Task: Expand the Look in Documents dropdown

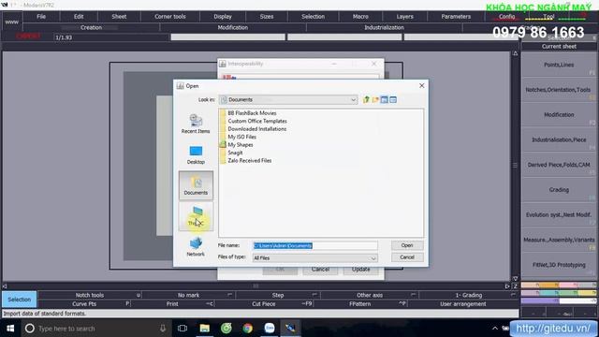Action: coord(354,100)
